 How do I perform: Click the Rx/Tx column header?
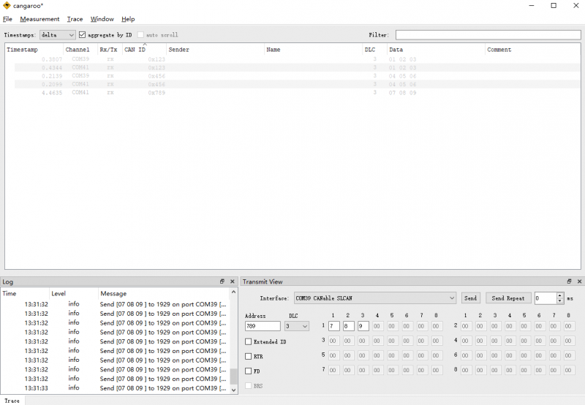pos(110,50)
